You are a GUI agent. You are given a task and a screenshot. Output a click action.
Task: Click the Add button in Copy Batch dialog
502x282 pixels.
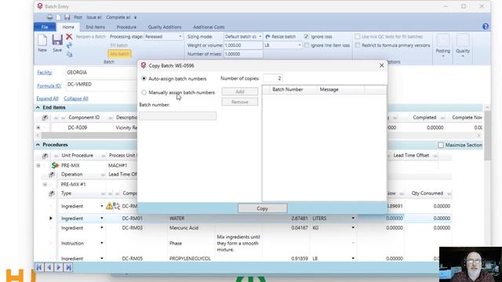pos(240,92)
